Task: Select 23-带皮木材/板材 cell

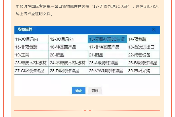Action: (31, 63)
